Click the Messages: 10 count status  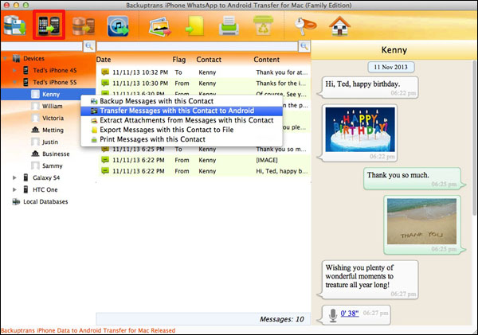coord(282,319)
